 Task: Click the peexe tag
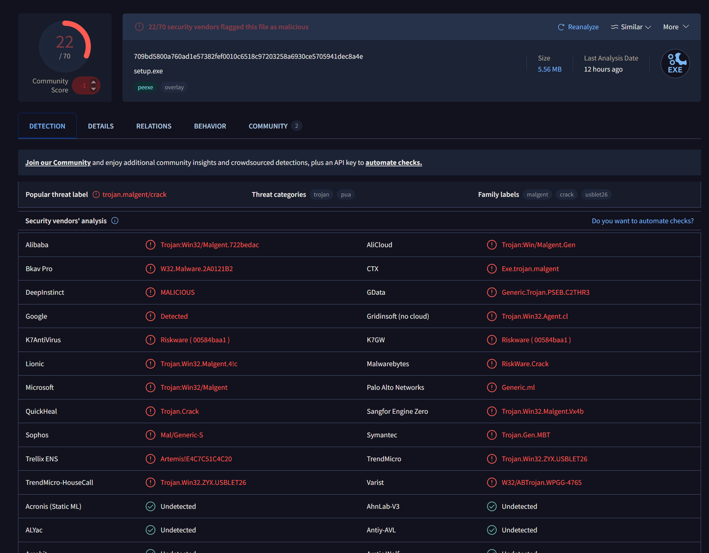pyautogui.click(x=145, y=88)
